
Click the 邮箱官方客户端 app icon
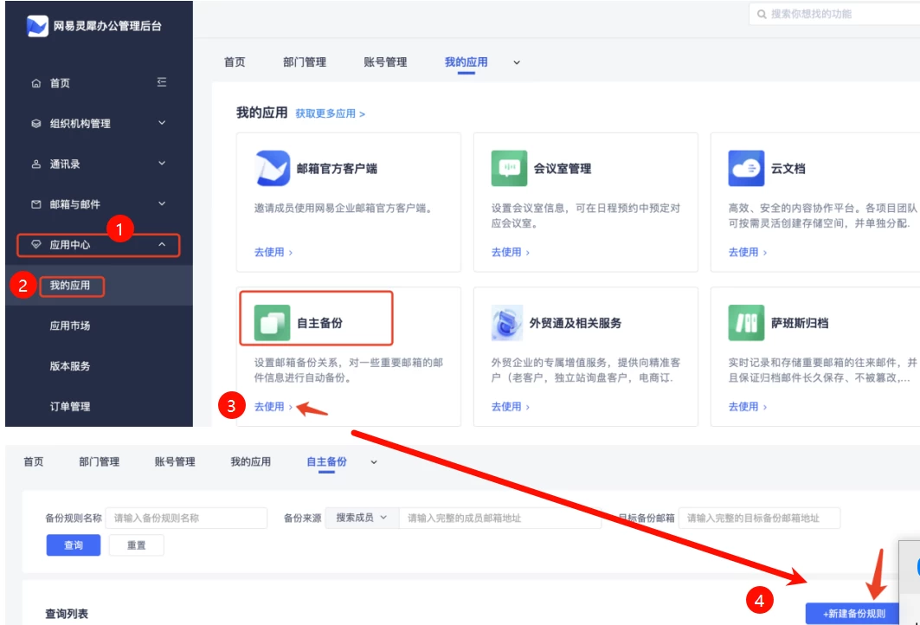tap(273, 169)
